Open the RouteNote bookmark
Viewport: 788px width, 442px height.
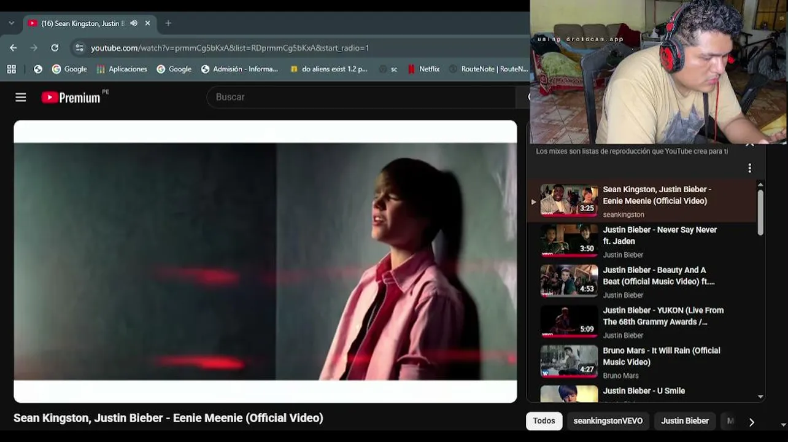click(489, 69)
